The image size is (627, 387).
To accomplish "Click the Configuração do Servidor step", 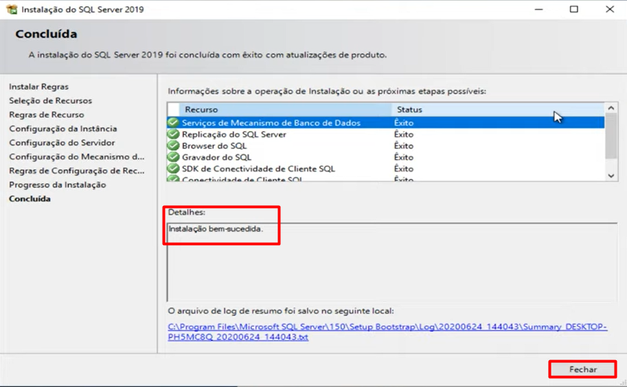I will [x=62, y=143].
